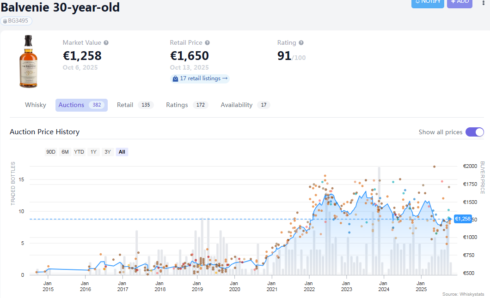Viewport: 490px width, 298px height.
Task: Click the Balvenie bottle thumbnail image
Action: click(x=28, y=61)
